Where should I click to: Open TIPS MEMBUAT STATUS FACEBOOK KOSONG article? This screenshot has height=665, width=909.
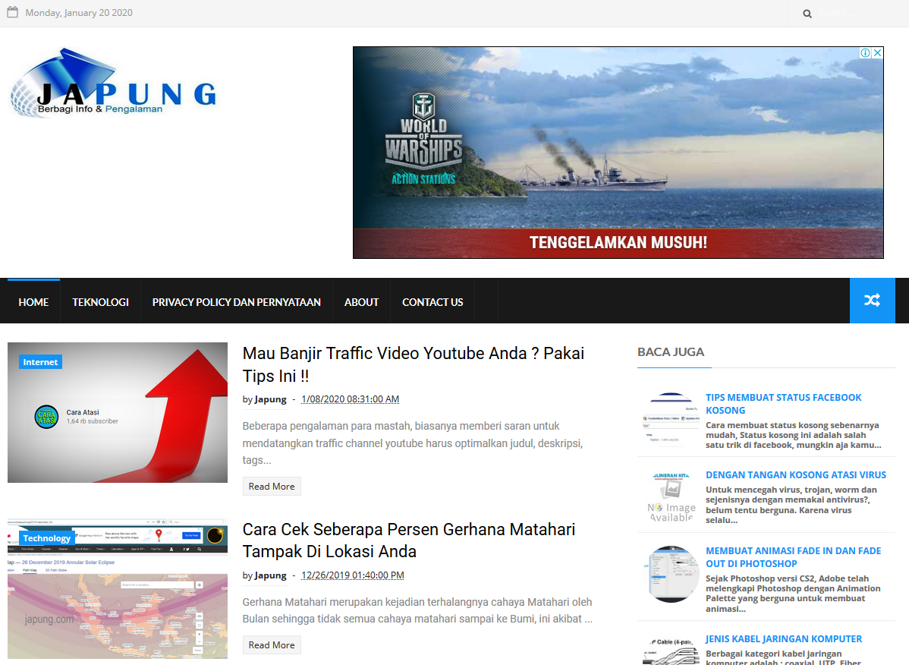pos(784,403)
